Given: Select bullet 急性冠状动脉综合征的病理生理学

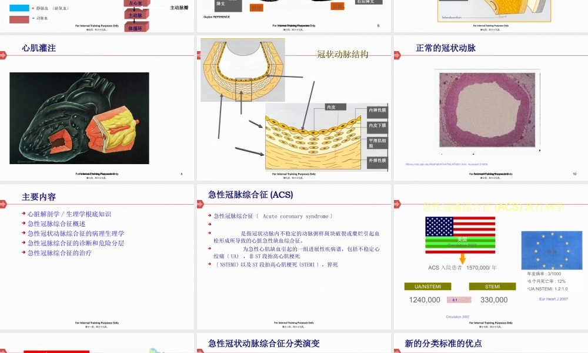Looking at the screenshot, I should (76, 234).
